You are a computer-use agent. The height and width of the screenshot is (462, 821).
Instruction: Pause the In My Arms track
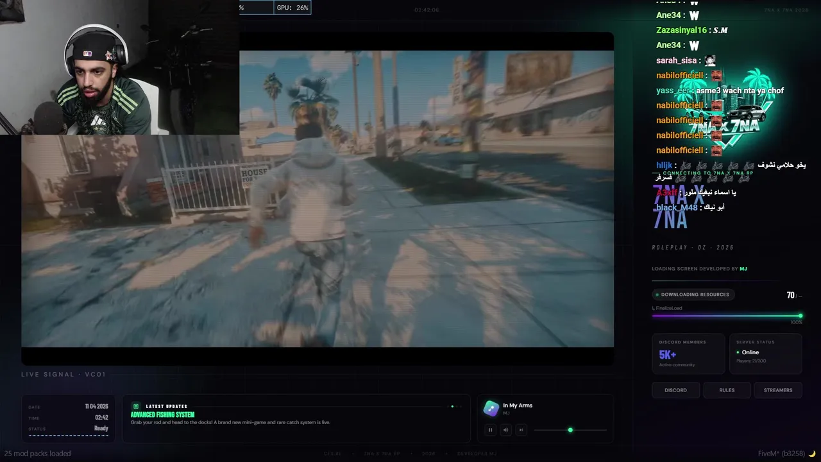491,430
